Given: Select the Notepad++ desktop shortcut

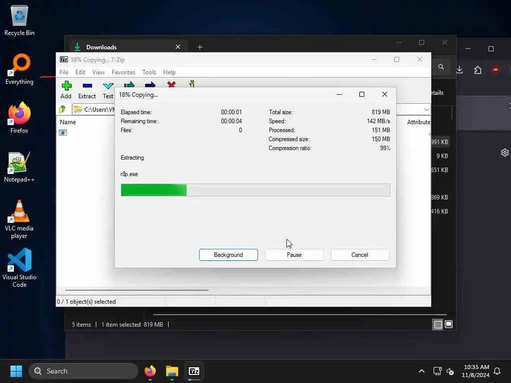Looking at the screenshot, I should [19, 167].
